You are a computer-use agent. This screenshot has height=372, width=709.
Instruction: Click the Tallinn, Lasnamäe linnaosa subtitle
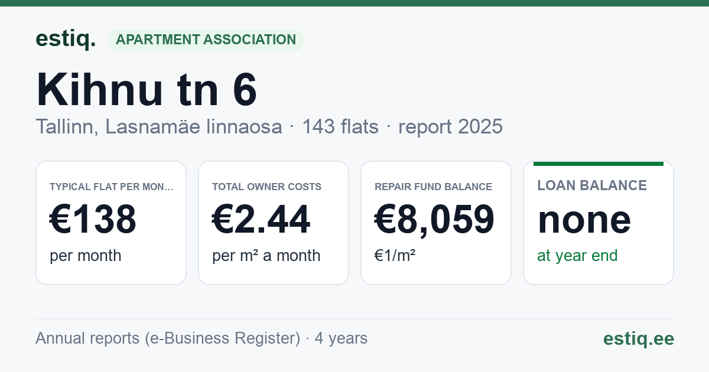coord(159,126)
